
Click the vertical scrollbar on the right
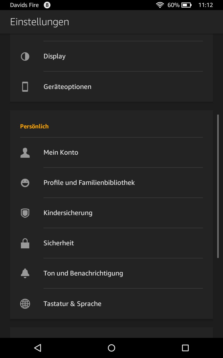coord(218,186)
